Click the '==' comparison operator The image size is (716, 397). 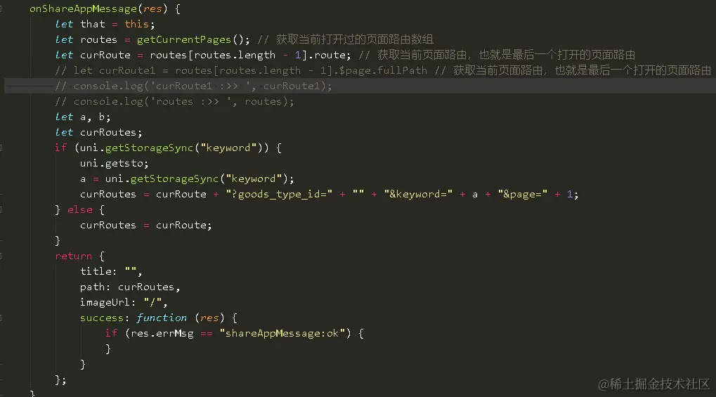tap(207, 334)
